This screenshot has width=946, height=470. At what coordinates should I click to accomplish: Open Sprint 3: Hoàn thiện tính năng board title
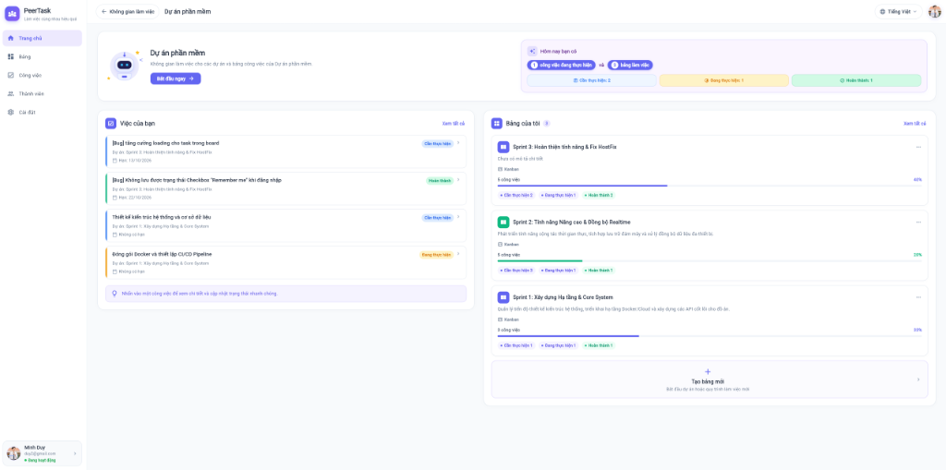coord(564,147)
